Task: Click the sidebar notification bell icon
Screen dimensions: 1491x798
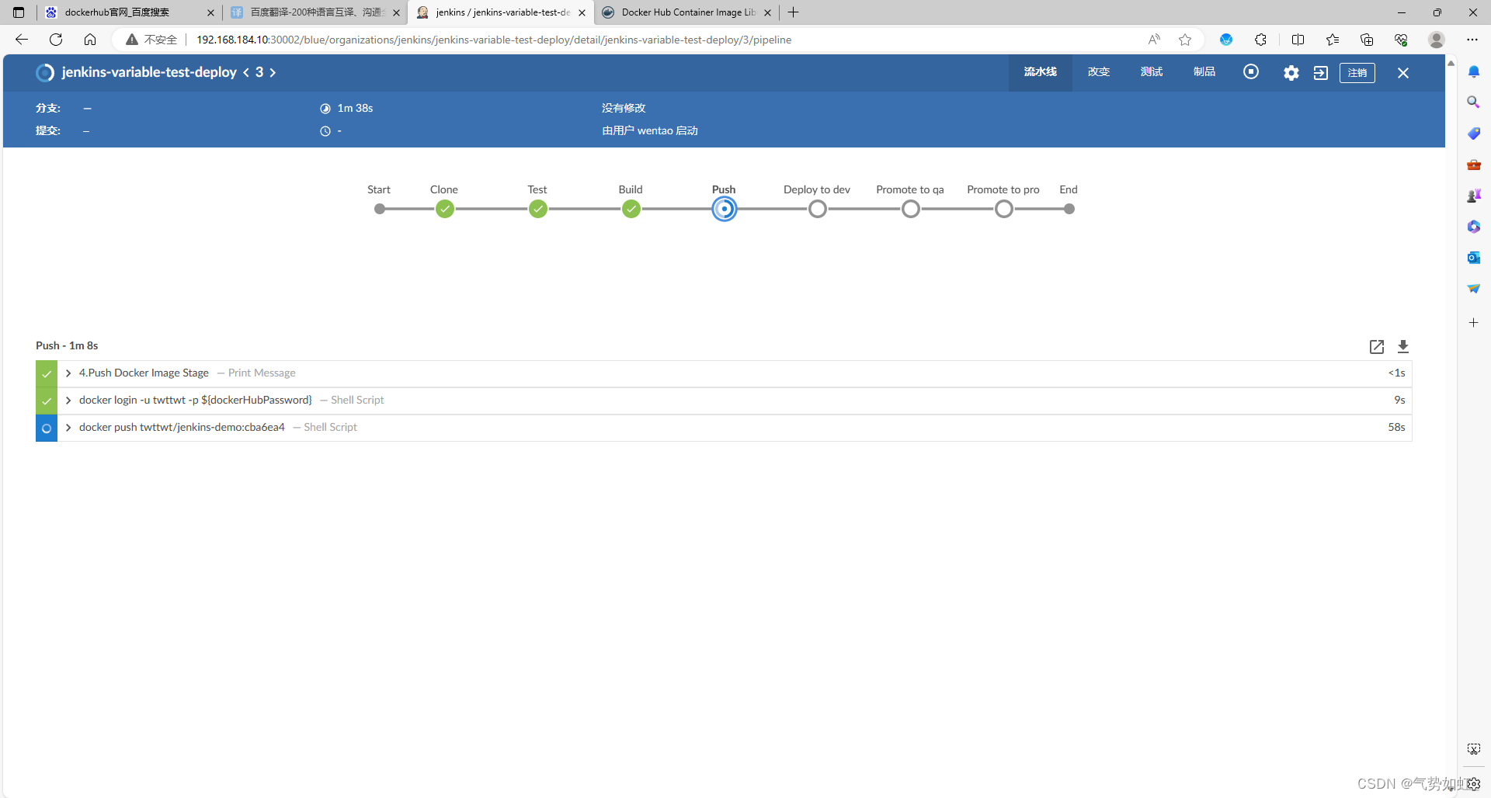Action: (x=1473, y=71)
